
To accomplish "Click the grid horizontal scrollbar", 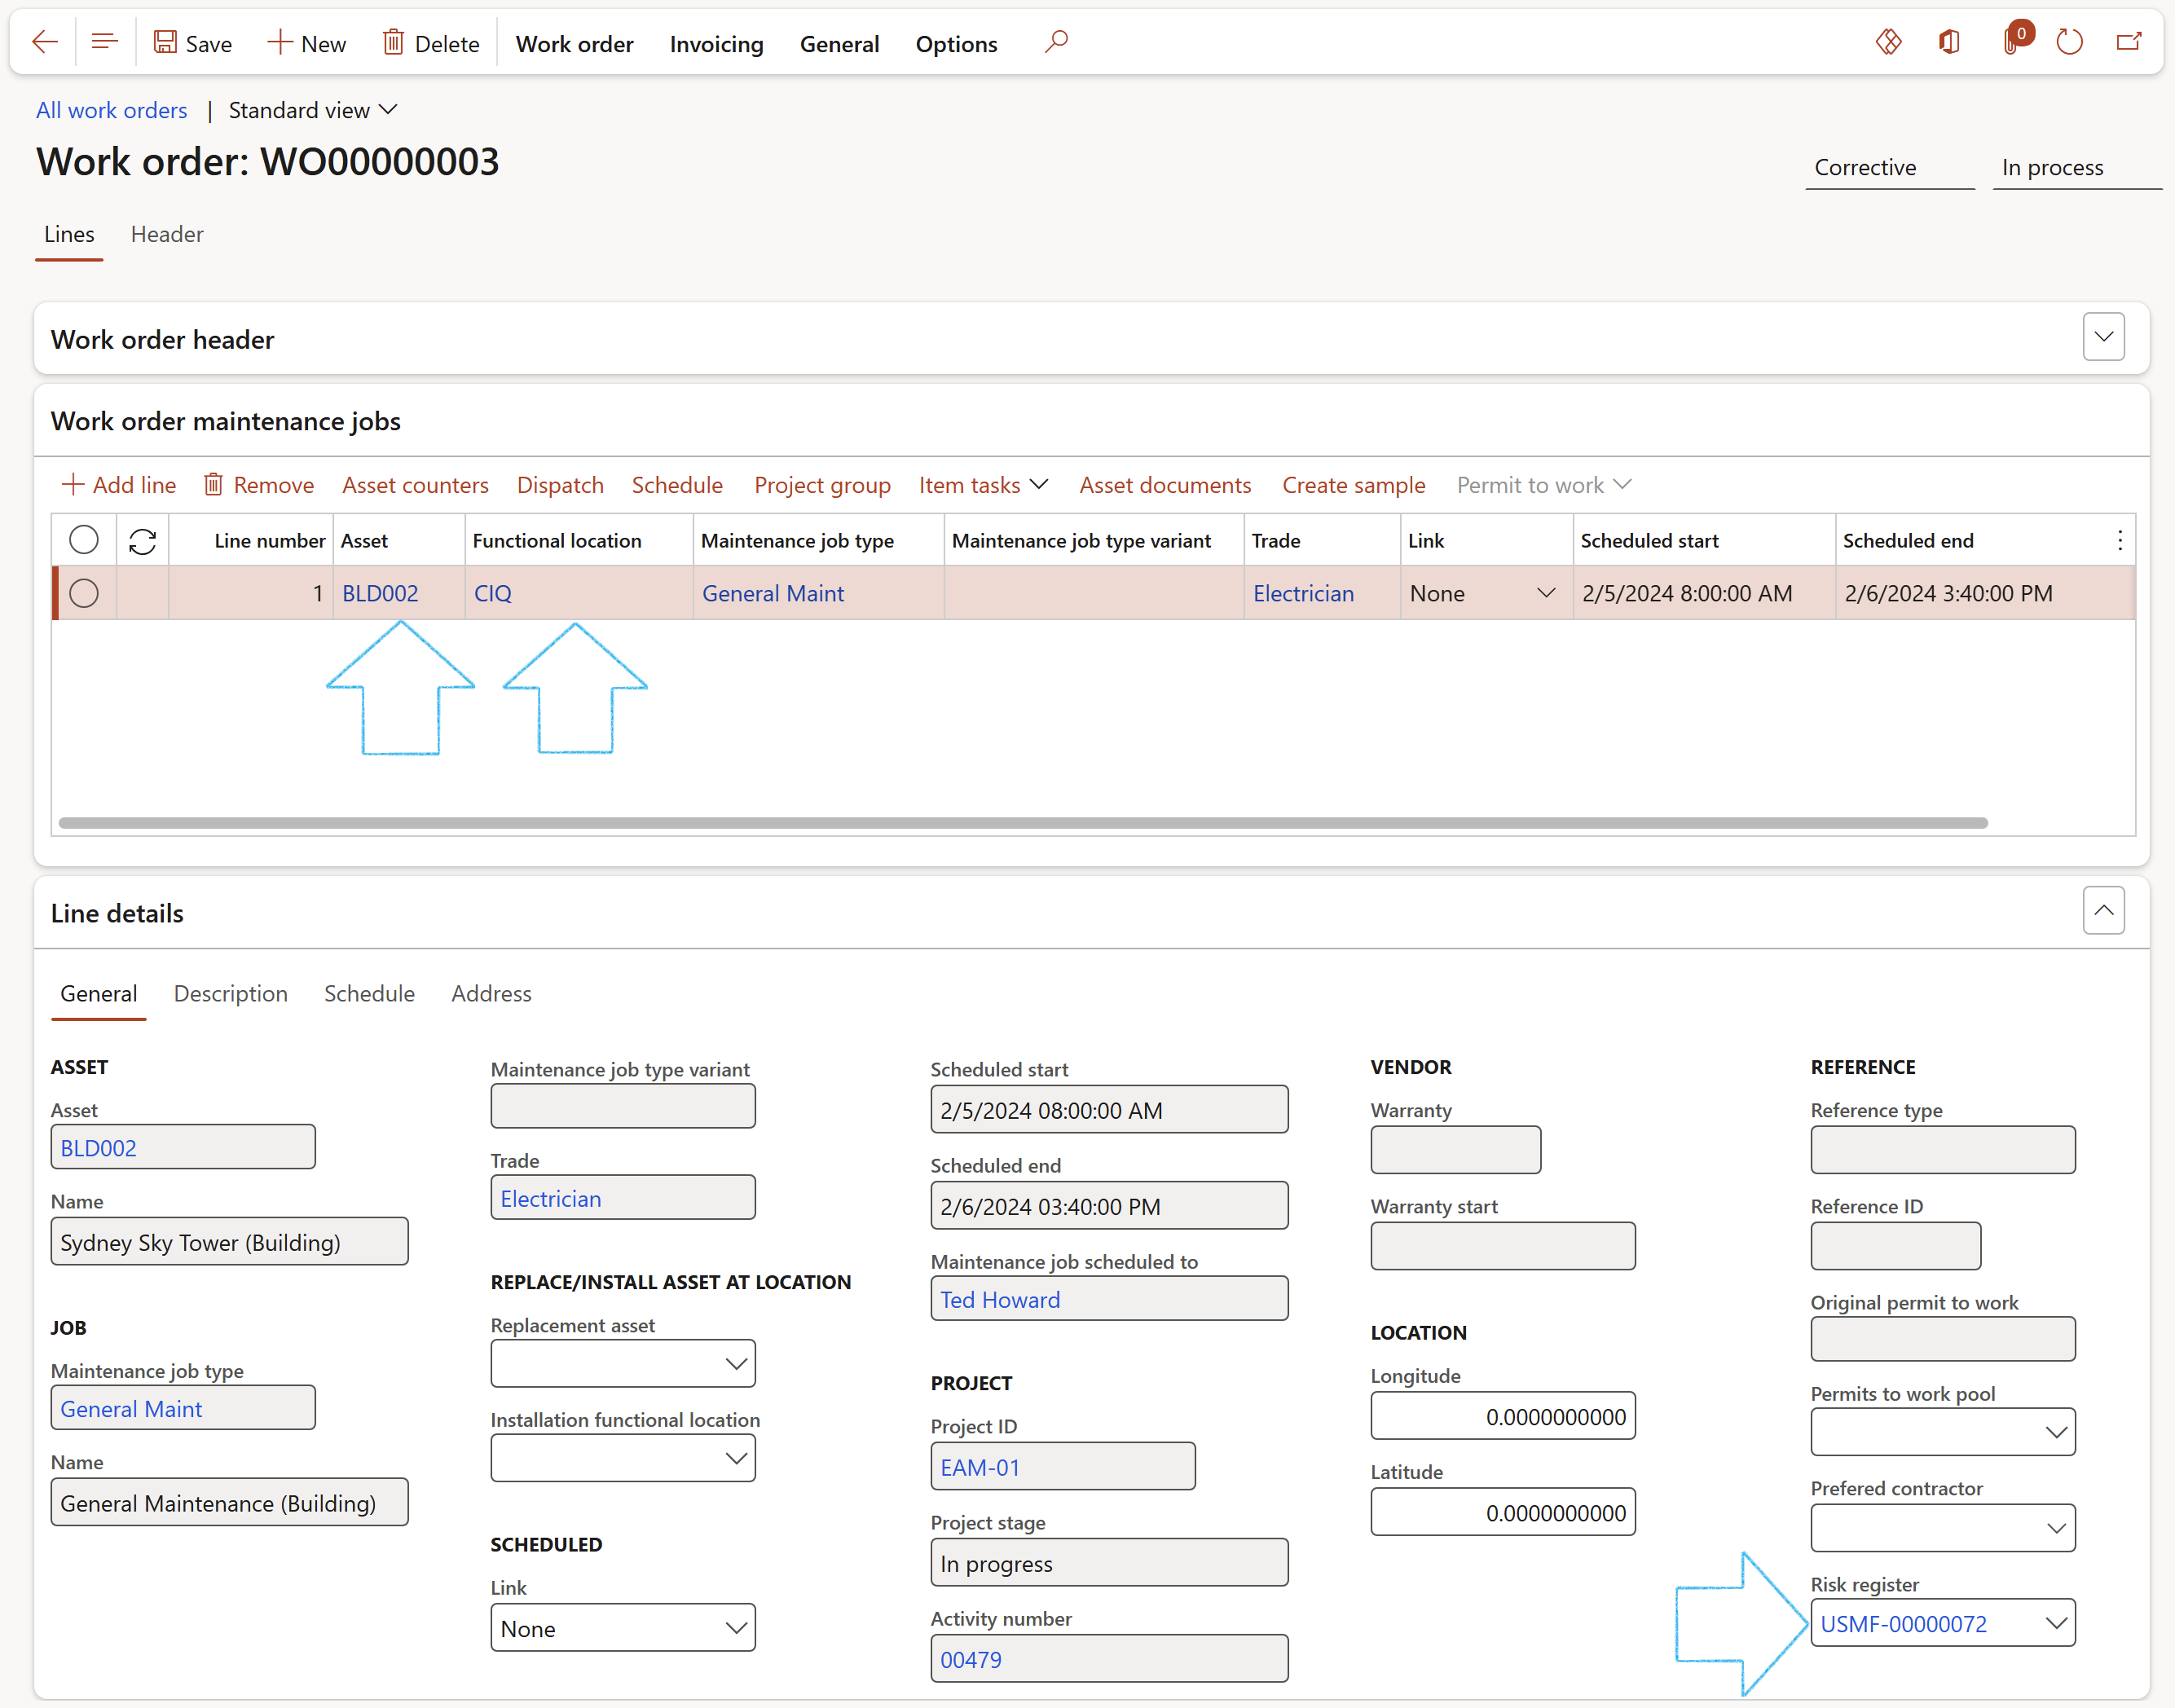I will click(1022, 823).
